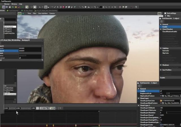Open the Window menu
This screenshot has height=127, width=181.
(14, 4)
